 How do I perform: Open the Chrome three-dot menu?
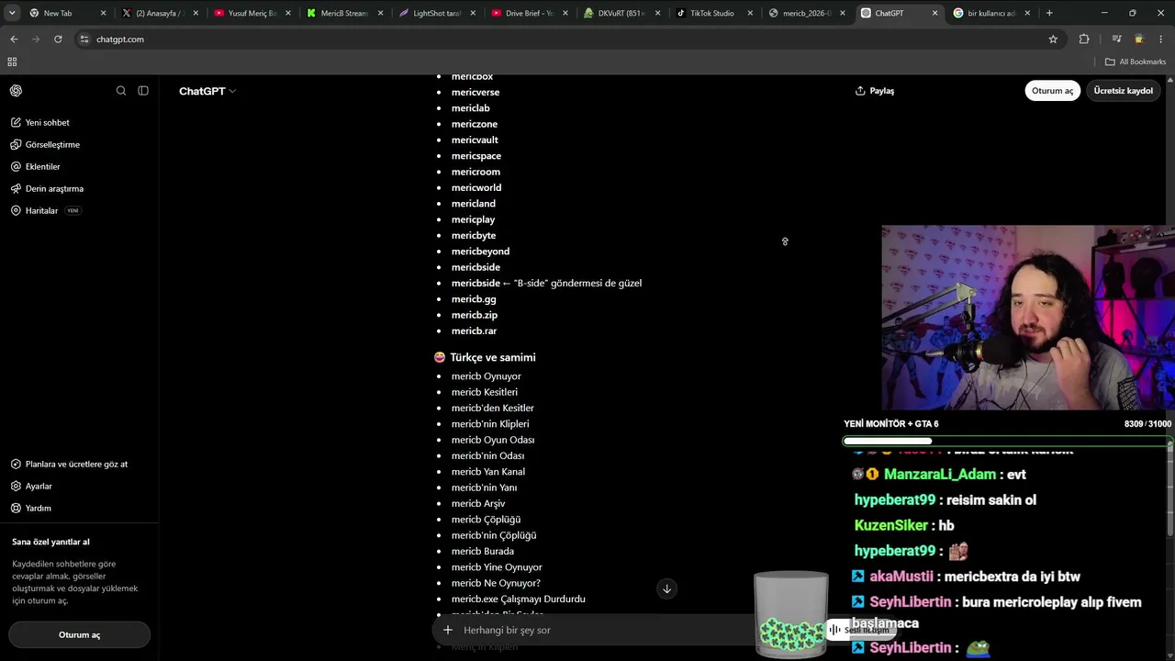click(x=1161, y=39)
